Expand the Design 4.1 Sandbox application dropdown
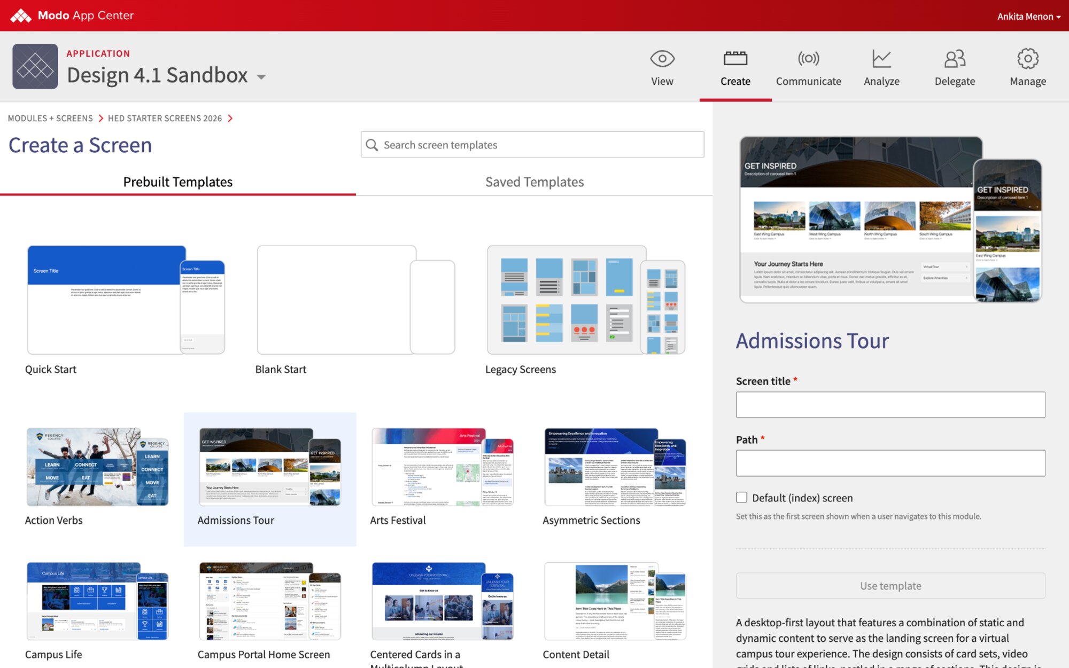 coord(261,77)
